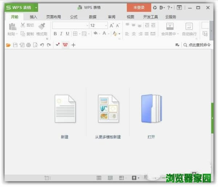Click 新建 to create new spreadsheet
This screenshot has height=187, width=218.
tap(65, 117)
